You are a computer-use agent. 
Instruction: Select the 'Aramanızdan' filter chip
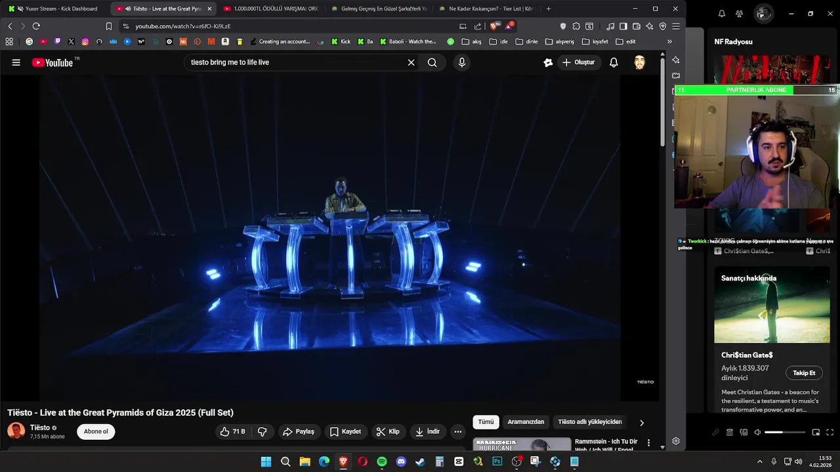click(x=526, y=422)
